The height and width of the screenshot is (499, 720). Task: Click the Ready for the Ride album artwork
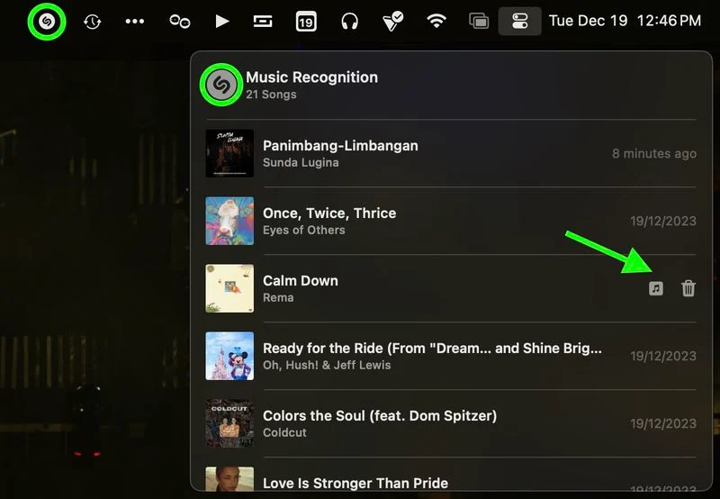pyautogui.click(x=229, y=356)
